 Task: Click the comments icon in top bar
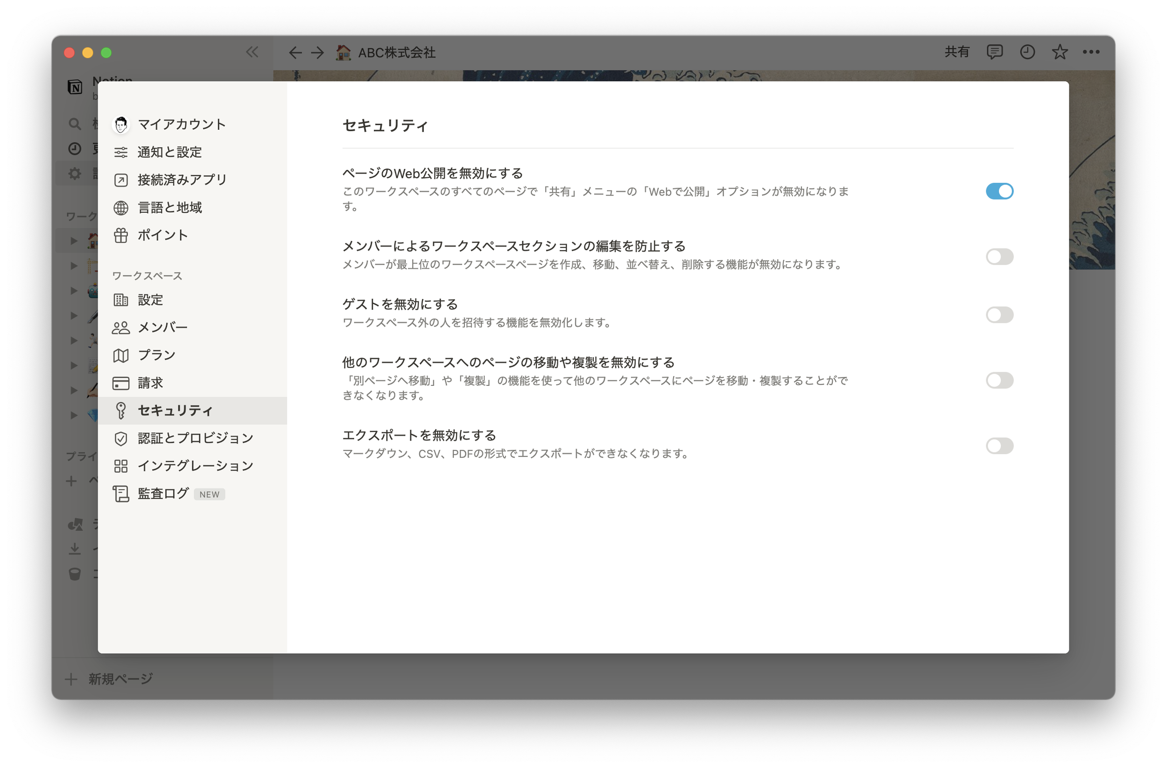994,52
